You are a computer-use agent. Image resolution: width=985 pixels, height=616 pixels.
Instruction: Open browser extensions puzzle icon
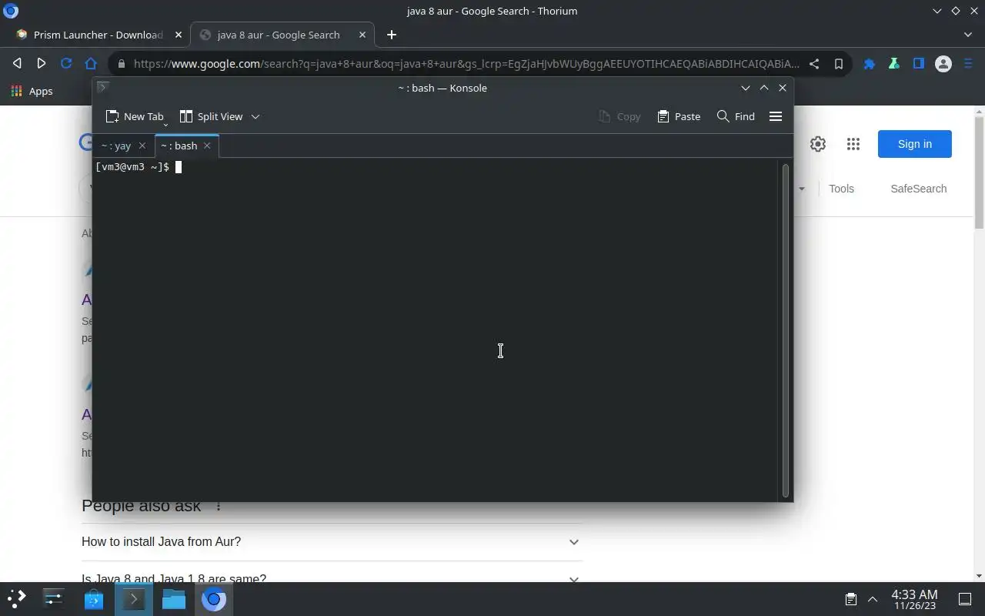(x=870, y=64)
